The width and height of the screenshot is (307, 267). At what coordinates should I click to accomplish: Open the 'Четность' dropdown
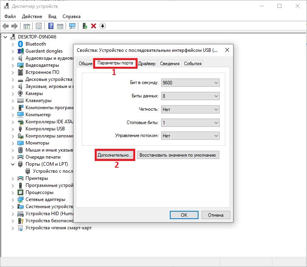point(190,110)
